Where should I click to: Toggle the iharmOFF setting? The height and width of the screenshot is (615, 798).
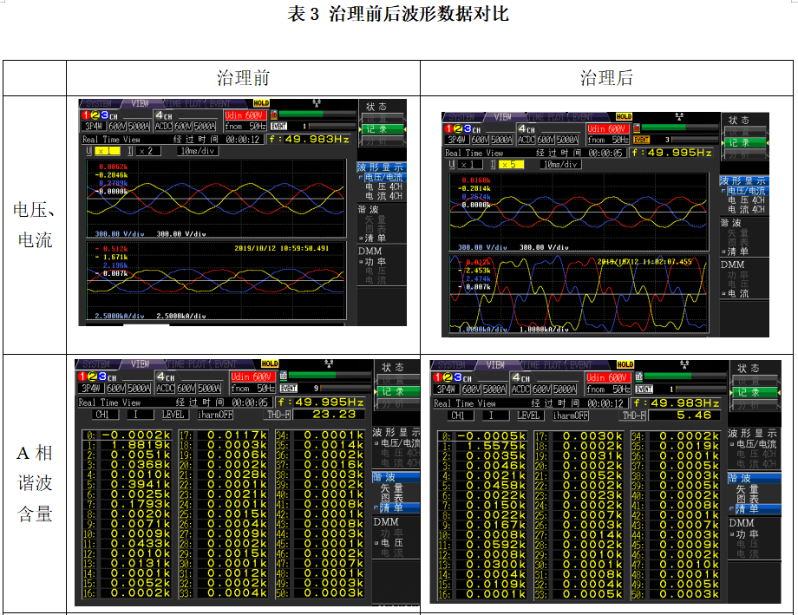(x=213, y=414)
